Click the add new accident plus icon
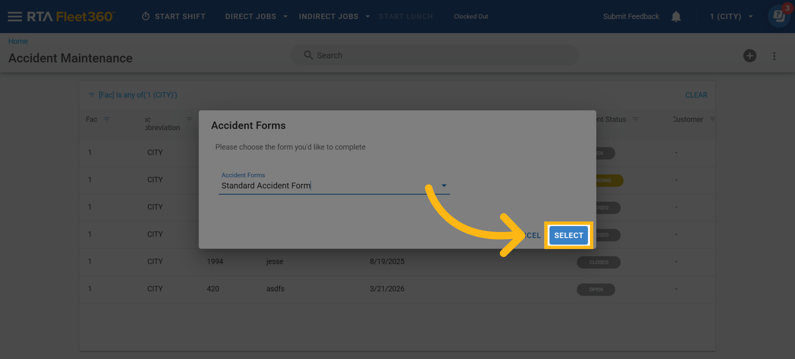This screenshot has height=359, width=795. point(750,56)
